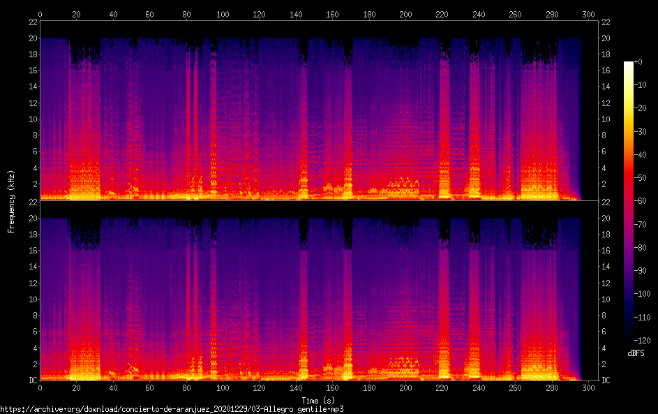Click "DC" on the left frequency axis
The image size is (658, 414).
tap(33, 380)
